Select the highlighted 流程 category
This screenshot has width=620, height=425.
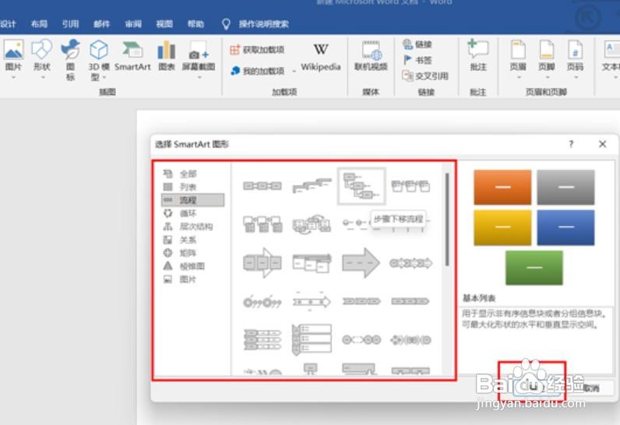[x=192, y=200]
